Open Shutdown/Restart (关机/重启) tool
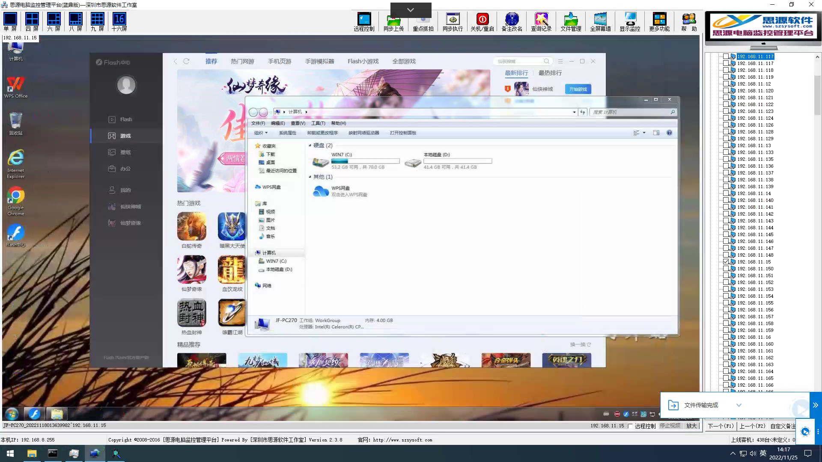 pos(482,22)
